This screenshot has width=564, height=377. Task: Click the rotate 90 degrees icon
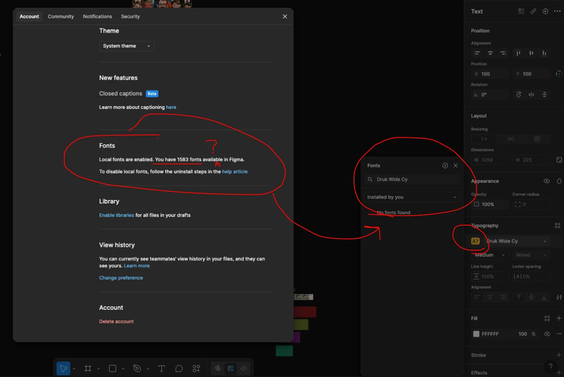click(518, 95)
